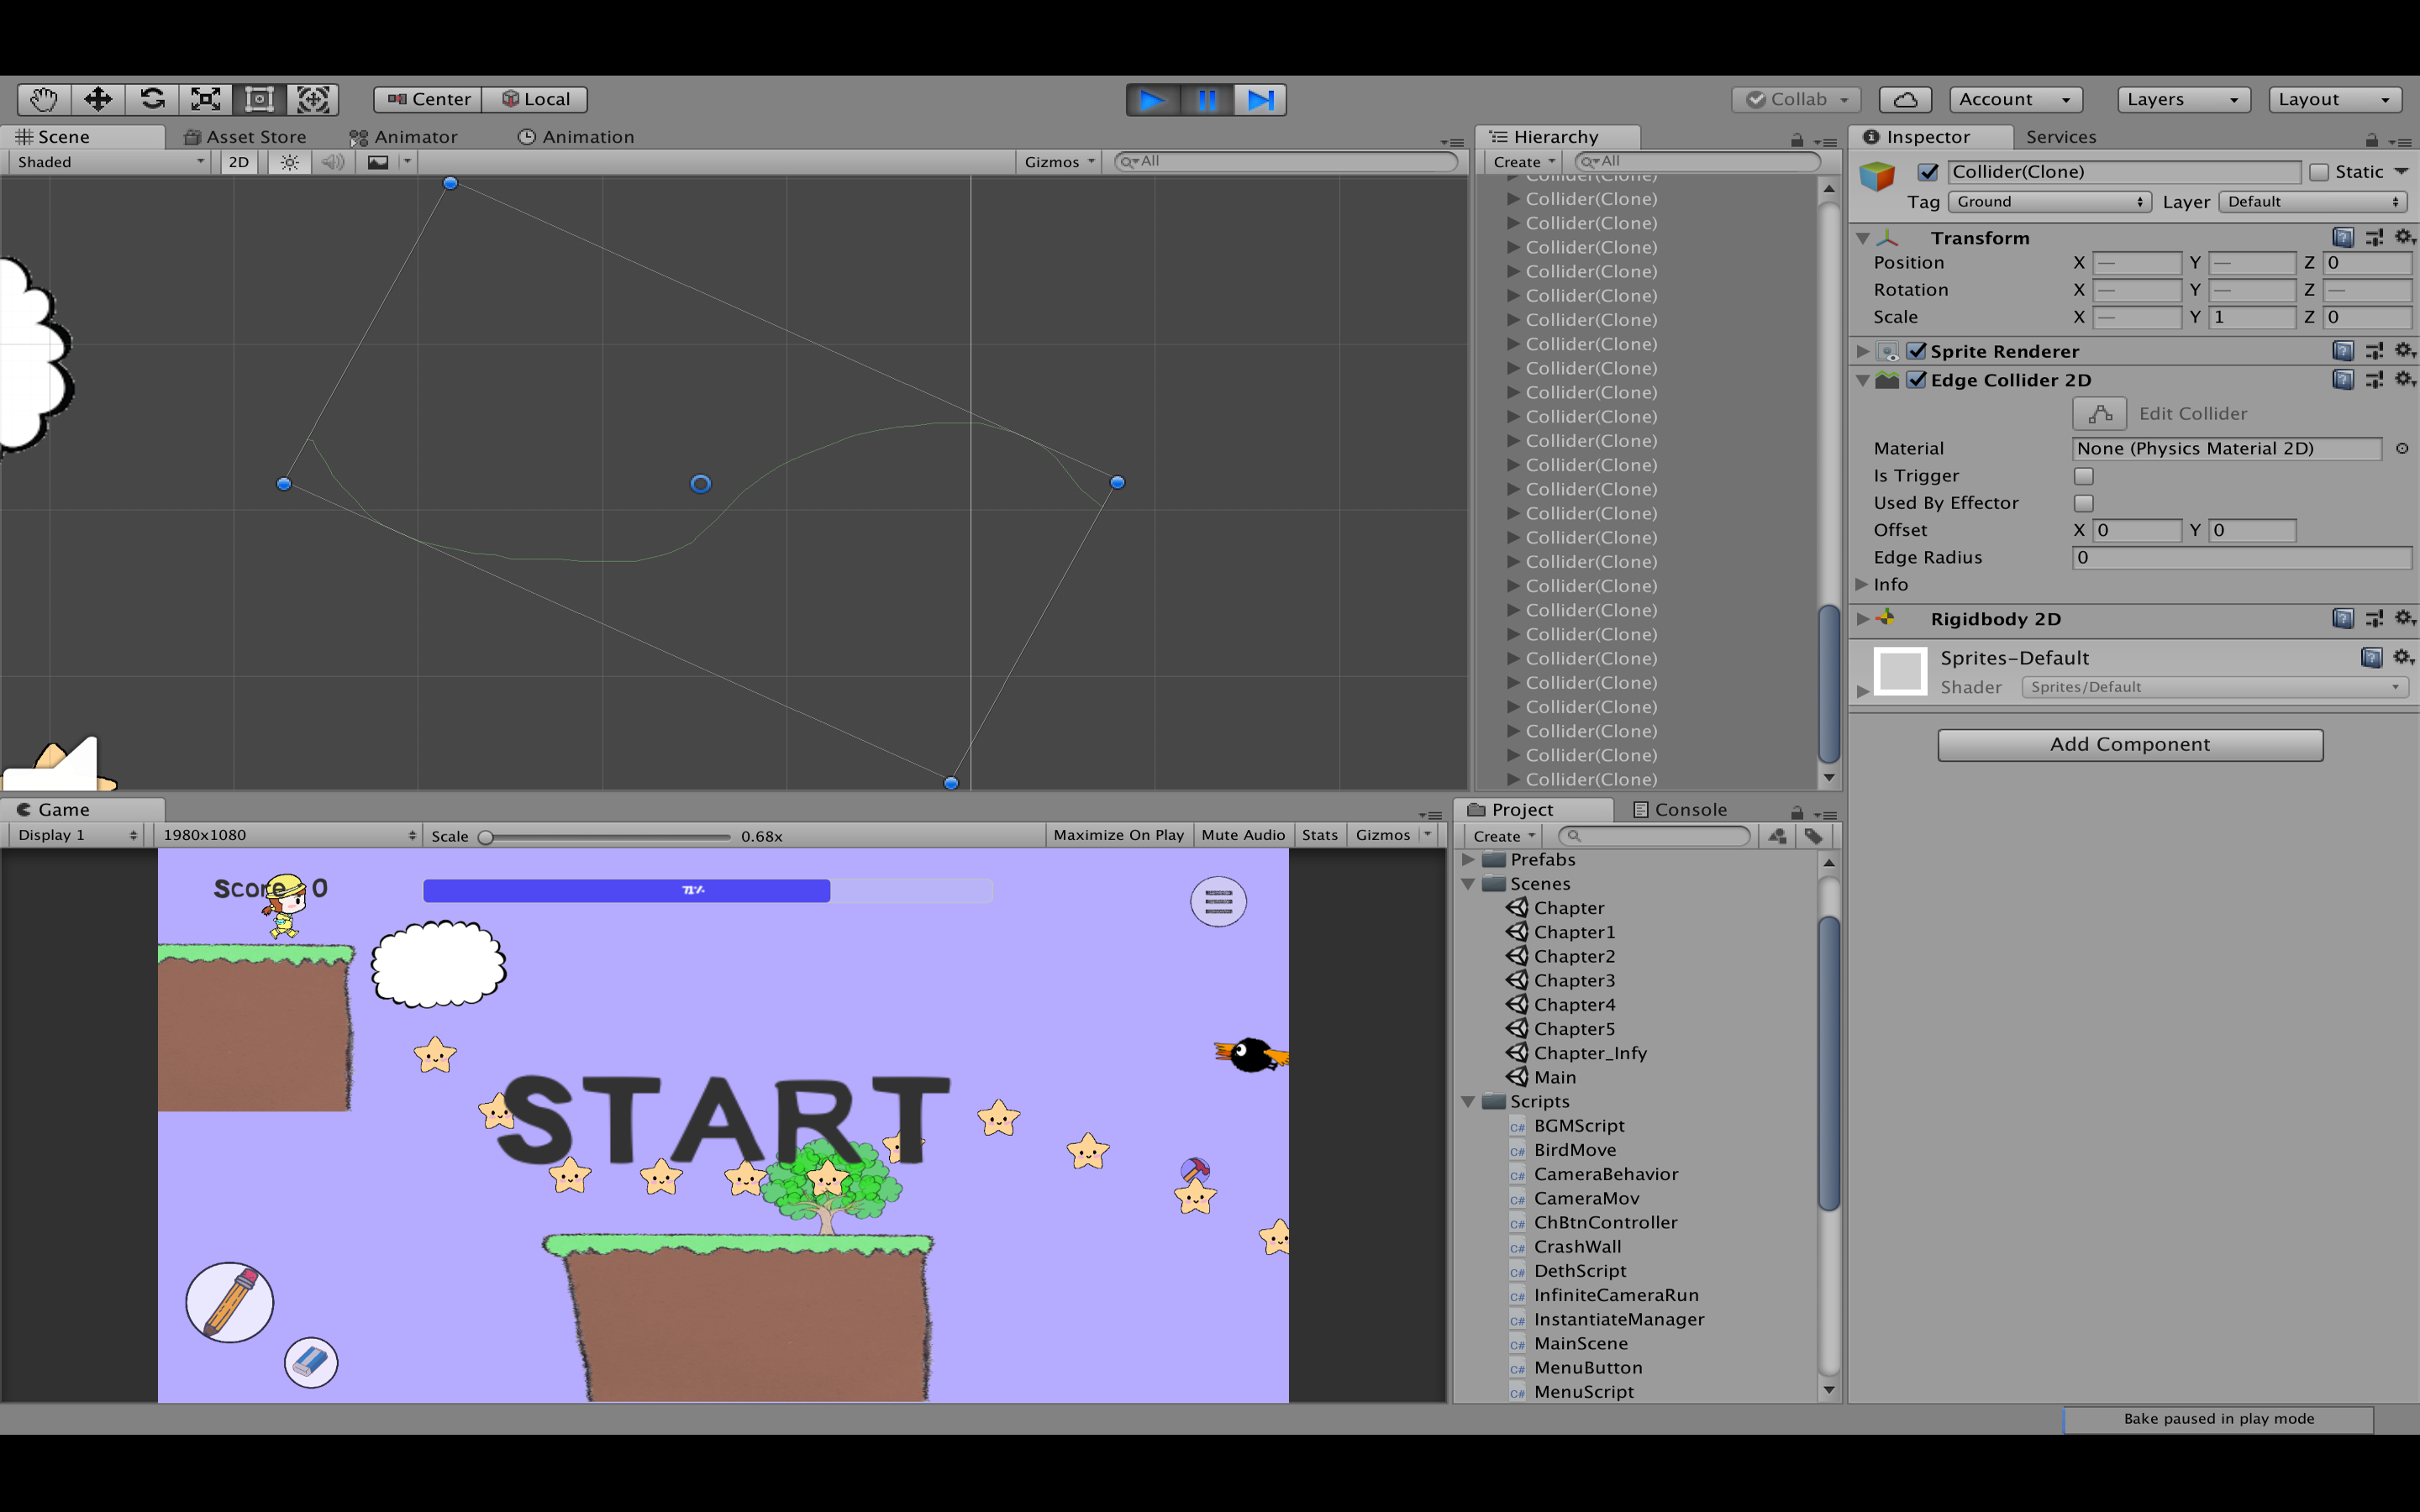The width and height of the screenshot is (2420, 1512).
Task: Select the BirdMove script
Action: 1575,1149
